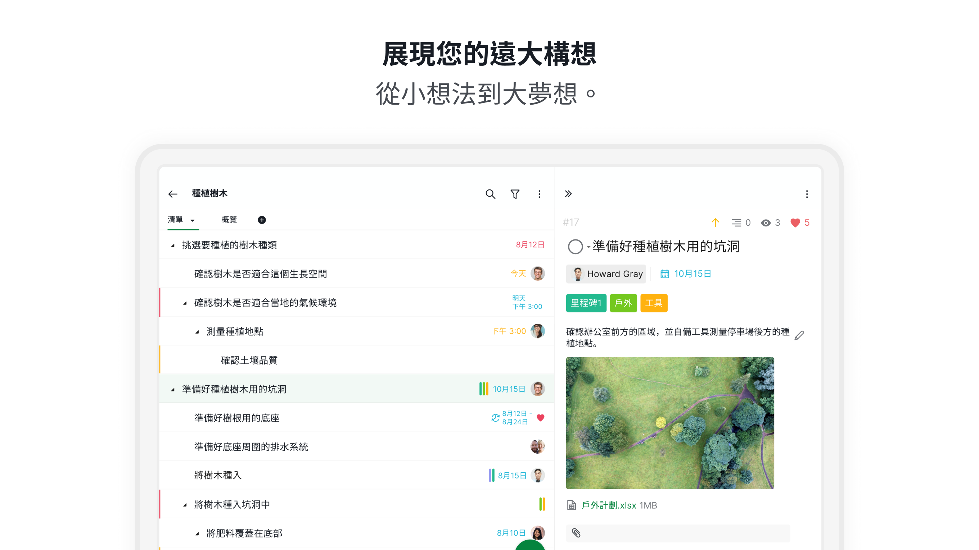Viewport: 979px width, 550px height.
Task: Select task 確認土壤品質
Action: (356, 360)
